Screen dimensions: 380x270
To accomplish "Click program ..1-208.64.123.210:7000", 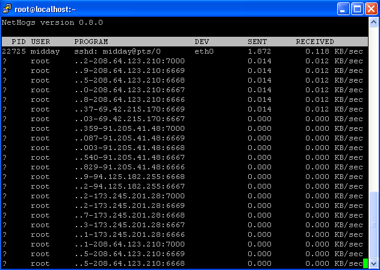I will (129, 244).
